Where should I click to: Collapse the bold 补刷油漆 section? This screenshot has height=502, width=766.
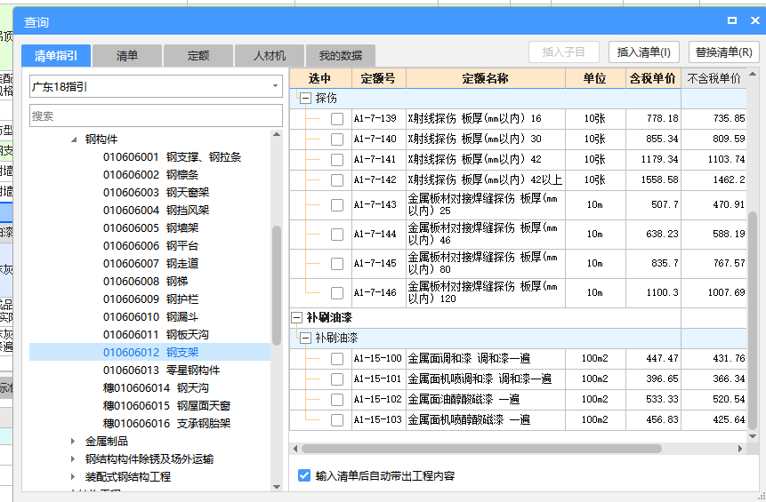point(296,317)
